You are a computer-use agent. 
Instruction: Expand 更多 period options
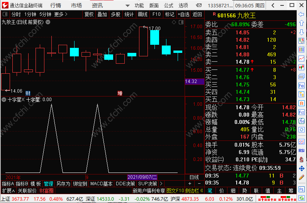(x=61, y=14)
